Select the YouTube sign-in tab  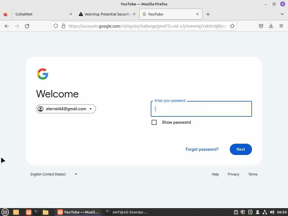coord(171,14)
